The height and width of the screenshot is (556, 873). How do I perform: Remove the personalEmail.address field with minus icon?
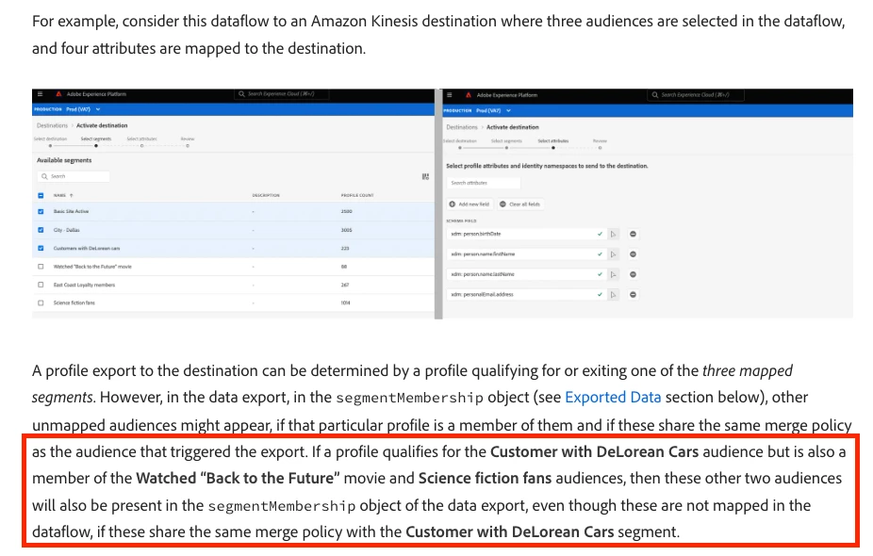point(633,294)
